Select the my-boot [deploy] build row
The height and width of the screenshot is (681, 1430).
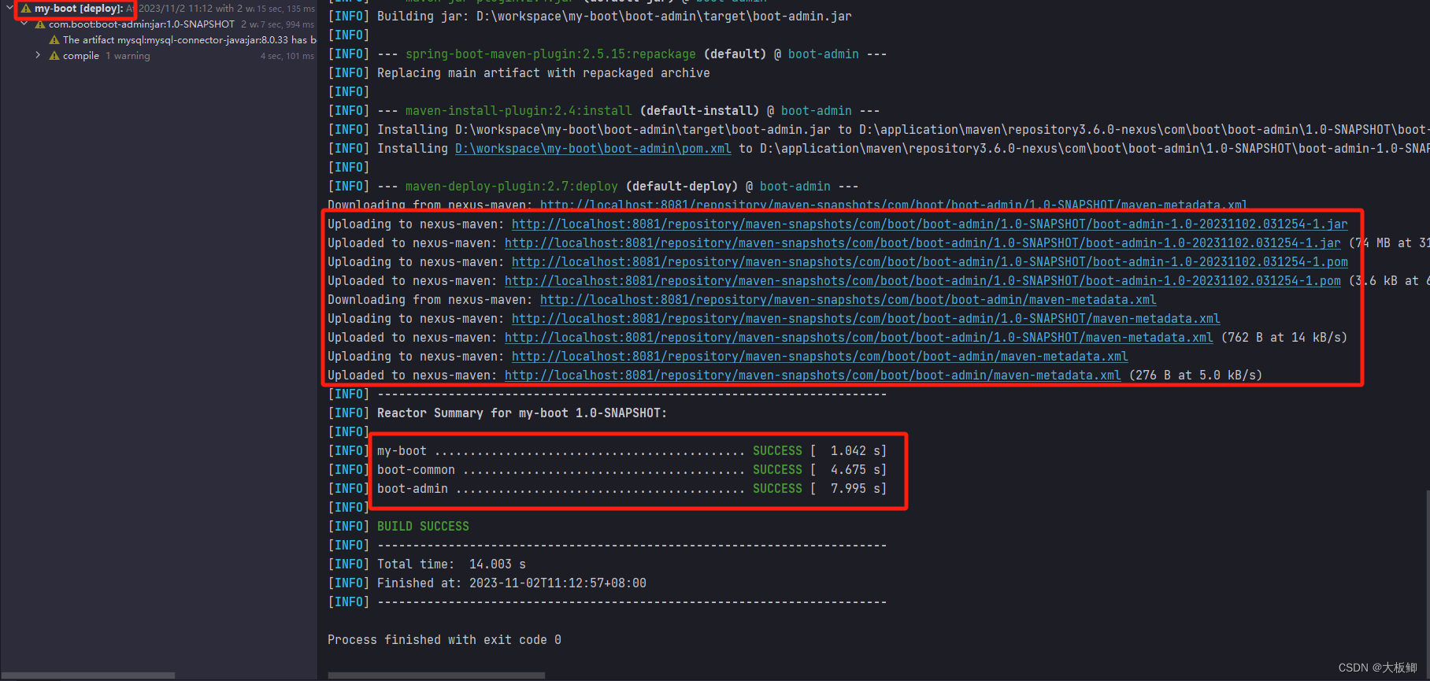158,9
